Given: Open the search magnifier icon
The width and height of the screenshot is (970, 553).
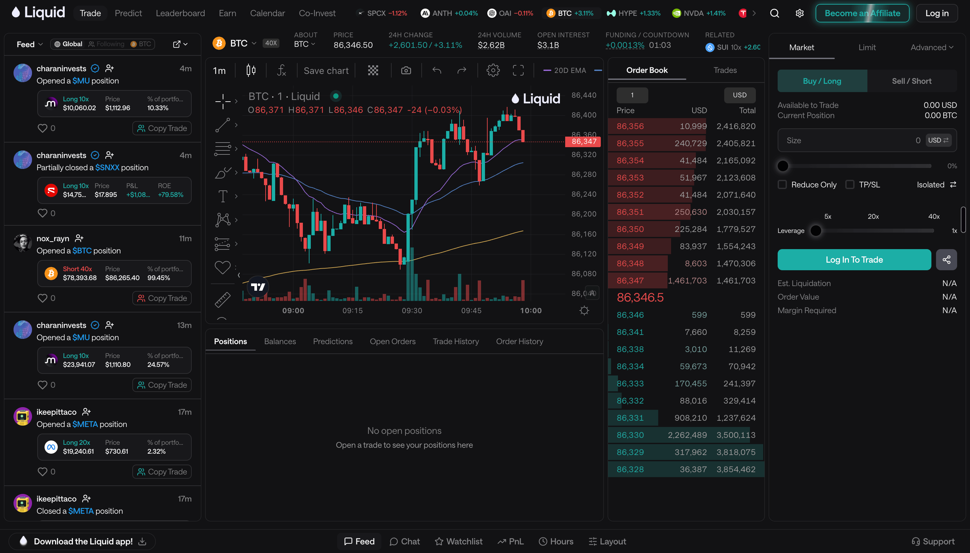Looking at the screenshot, I should 774,13.
